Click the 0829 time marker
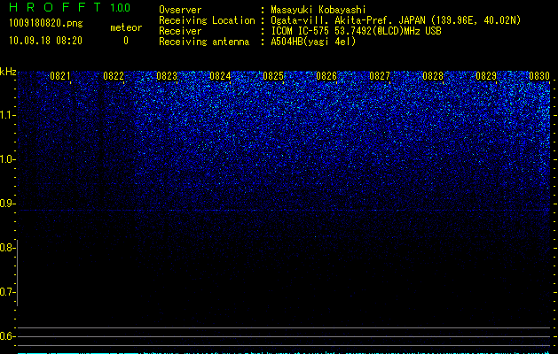The width and height of the screenshot is (558, 354). pos(486,76)
